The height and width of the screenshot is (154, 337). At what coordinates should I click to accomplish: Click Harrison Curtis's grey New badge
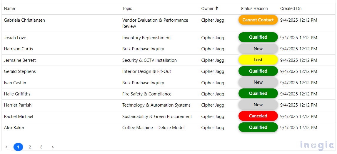pyautogui.click(x=258, y=49)
